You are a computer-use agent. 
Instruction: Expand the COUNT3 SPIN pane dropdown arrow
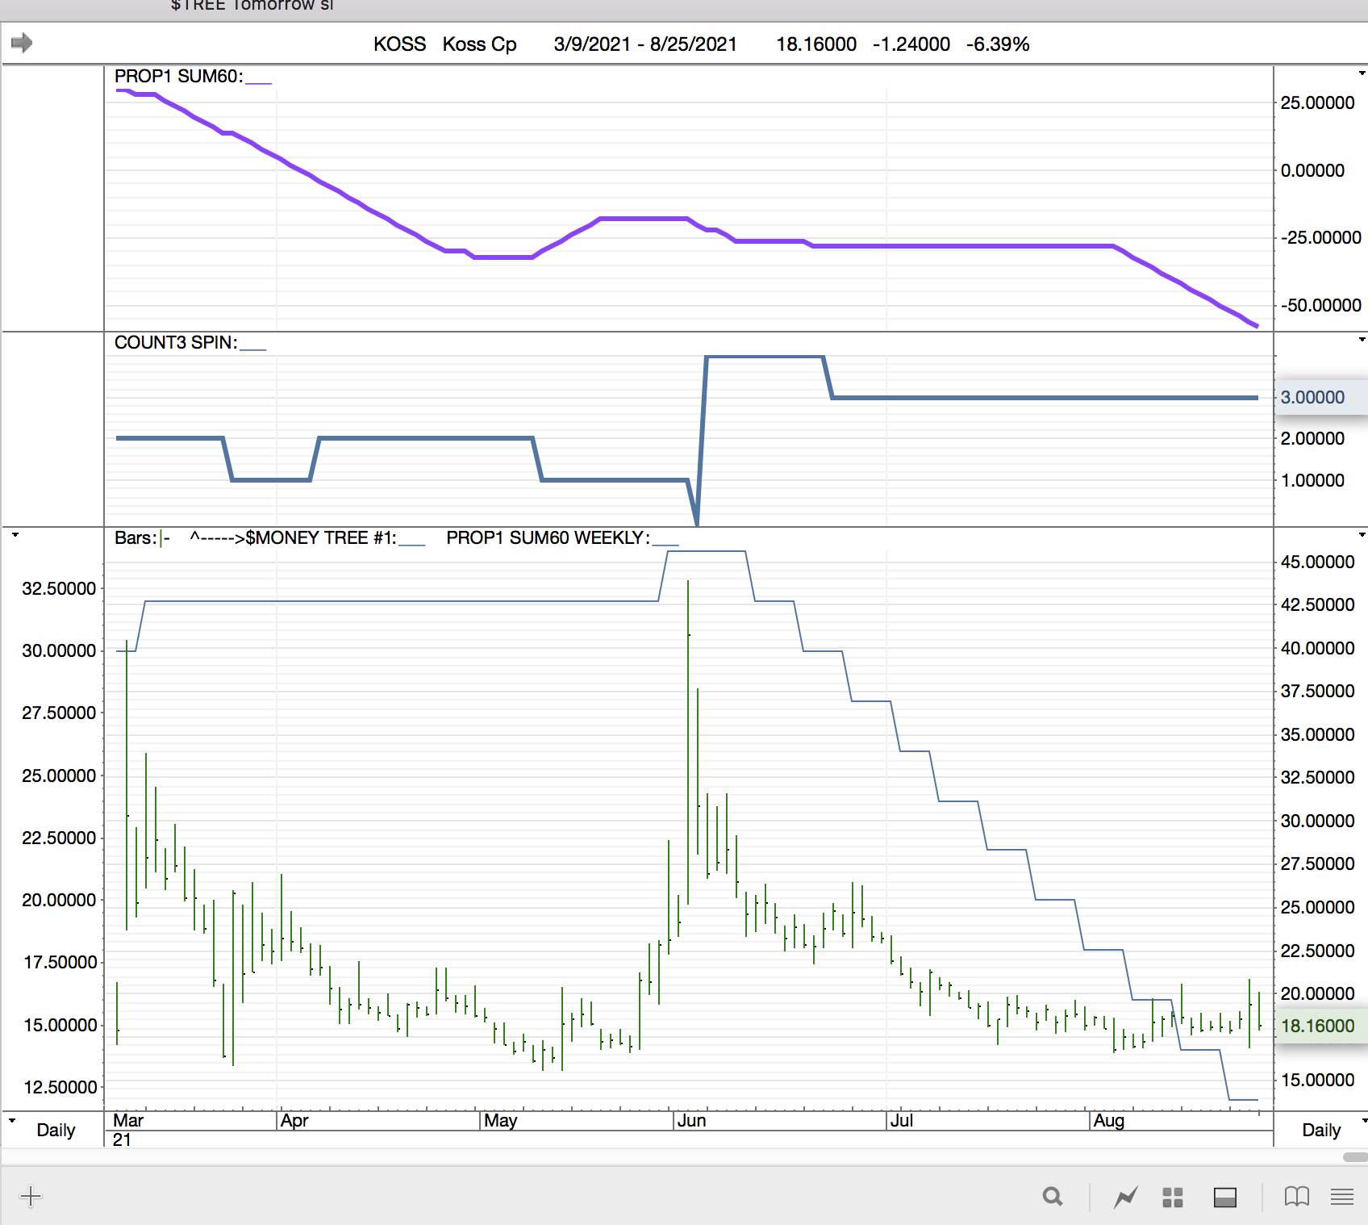[x=1362, y=340]
